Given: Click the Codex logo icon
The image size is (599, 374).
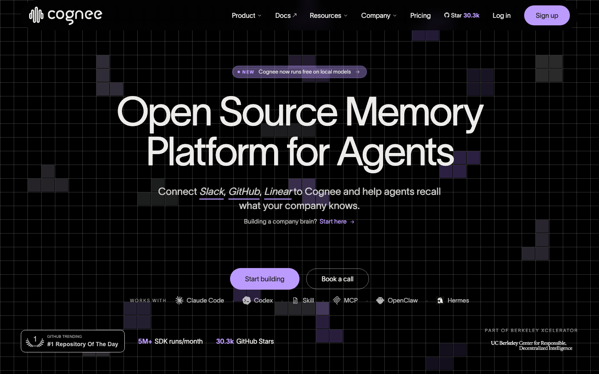Looking at the screenshot, I should (x=247, y=300).
